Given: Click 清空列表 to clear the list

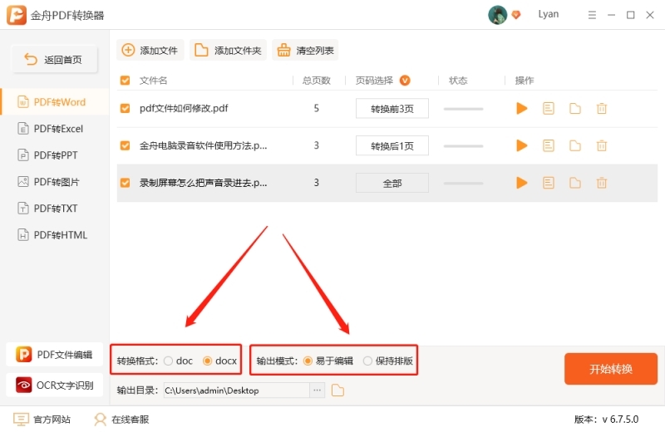Looking at the screenshot, I should [x=305, y=51].
